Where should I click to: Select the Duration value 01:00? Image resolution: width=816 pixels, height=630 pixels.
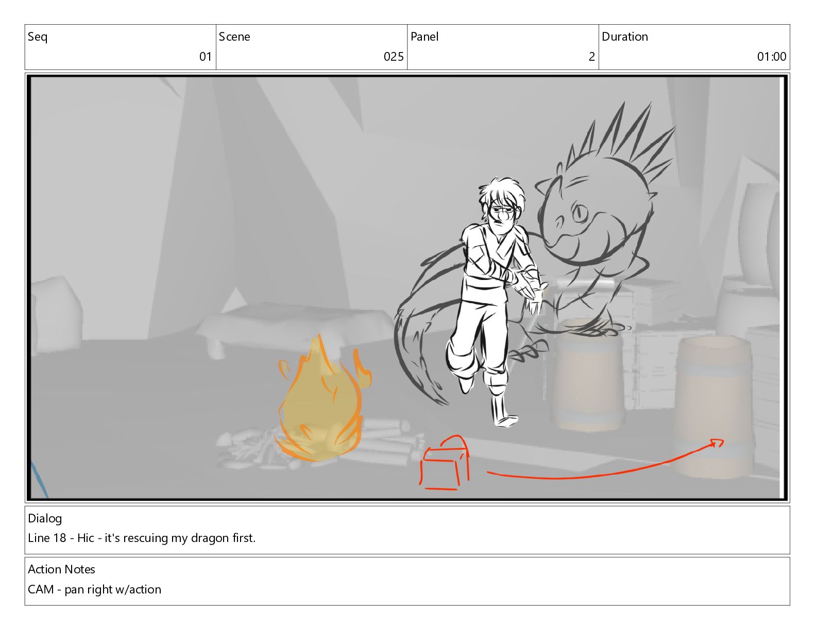point(772,57)
